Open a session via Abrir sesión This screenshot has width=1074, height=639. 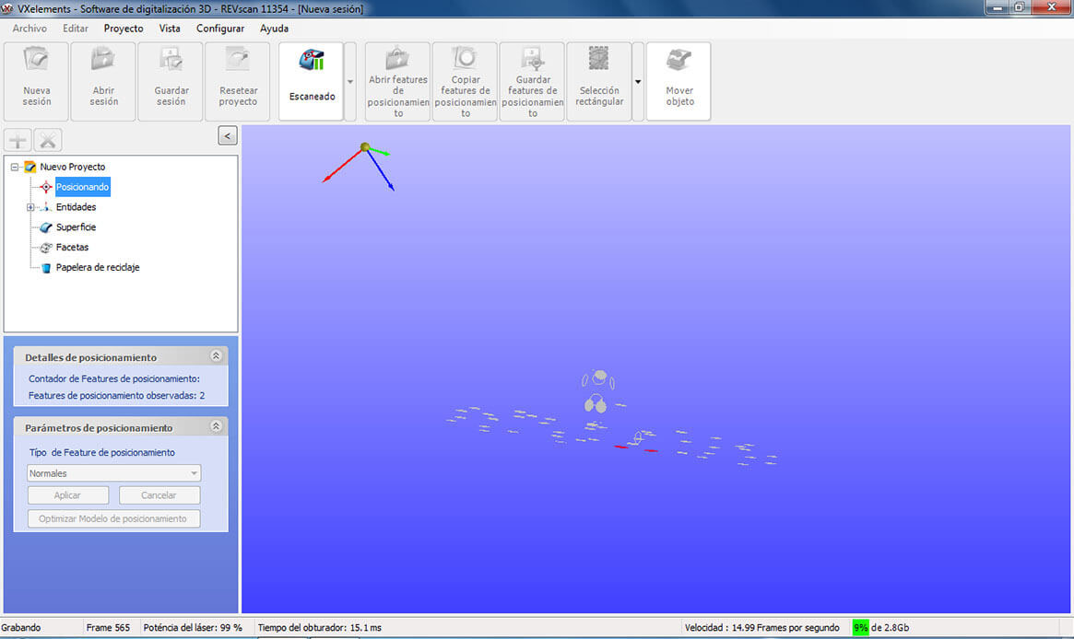pos(103,81)
